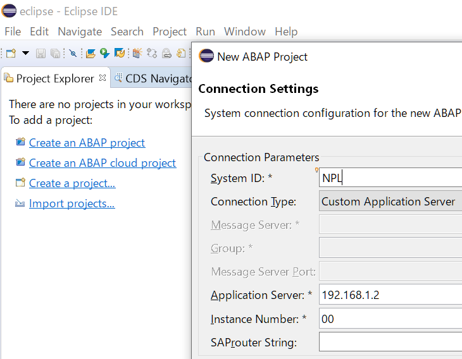Click the 'To add a project:' text
The height and width of the screenshot is (359, 462).
coord(51,119)
